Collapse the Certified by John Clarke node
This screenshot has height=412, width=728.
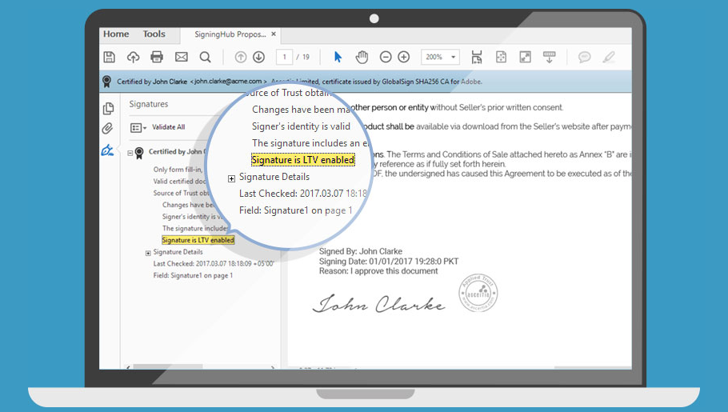click(130, 152)
